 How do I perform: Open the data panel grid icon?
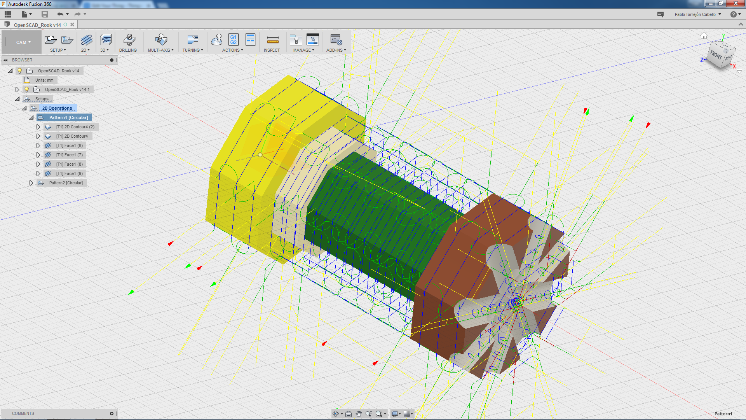(x=8, y=14)
